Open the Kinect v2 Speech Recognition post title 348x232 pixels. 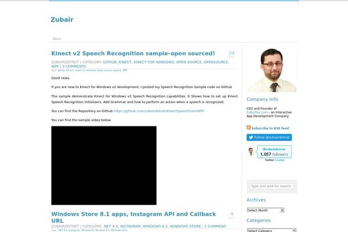tap(133, 53)
